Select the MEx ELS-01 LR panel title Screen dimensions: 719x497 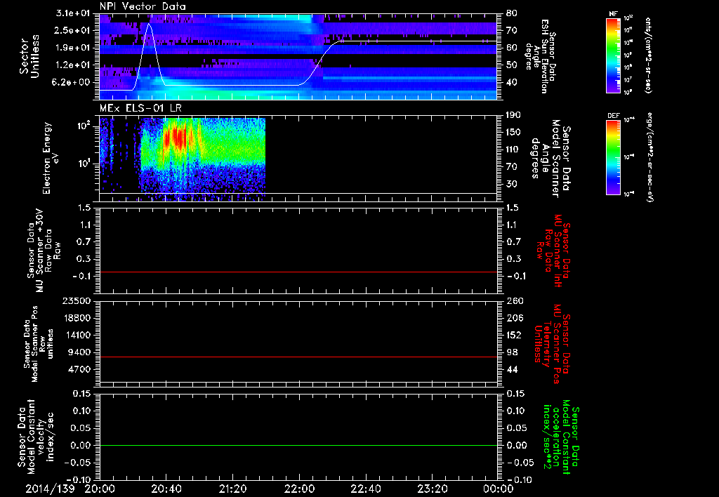coord(140,108)
